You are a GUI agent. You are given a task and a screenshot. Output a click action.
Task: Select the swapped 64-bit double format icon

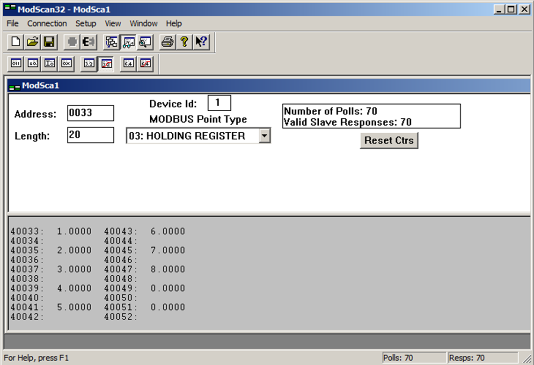tap(145, 64)
